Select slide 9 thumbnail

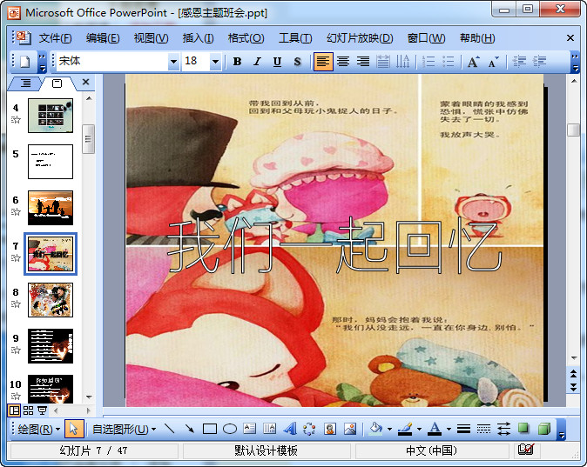pos(51,346)
